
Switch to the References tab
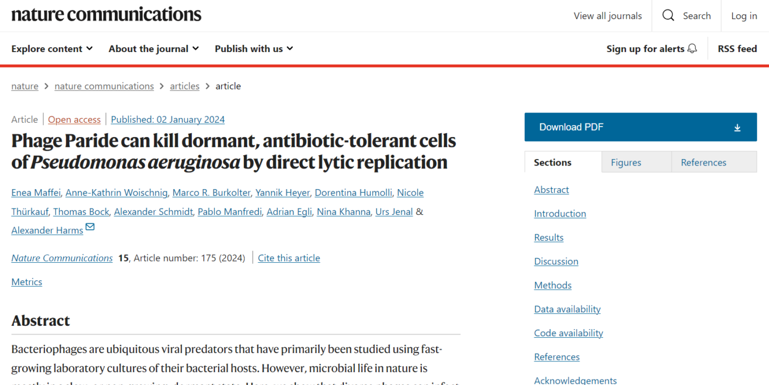[x=703, y=162]
